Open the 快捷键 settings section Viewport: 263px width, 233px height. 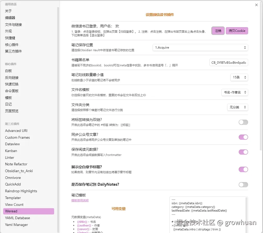click(10, 38)
